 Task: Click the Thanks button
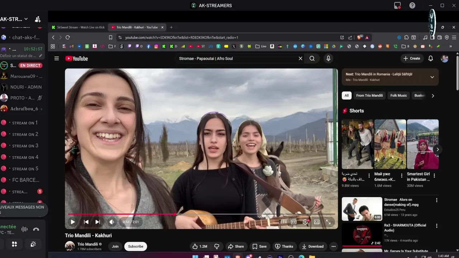(284, 246)
